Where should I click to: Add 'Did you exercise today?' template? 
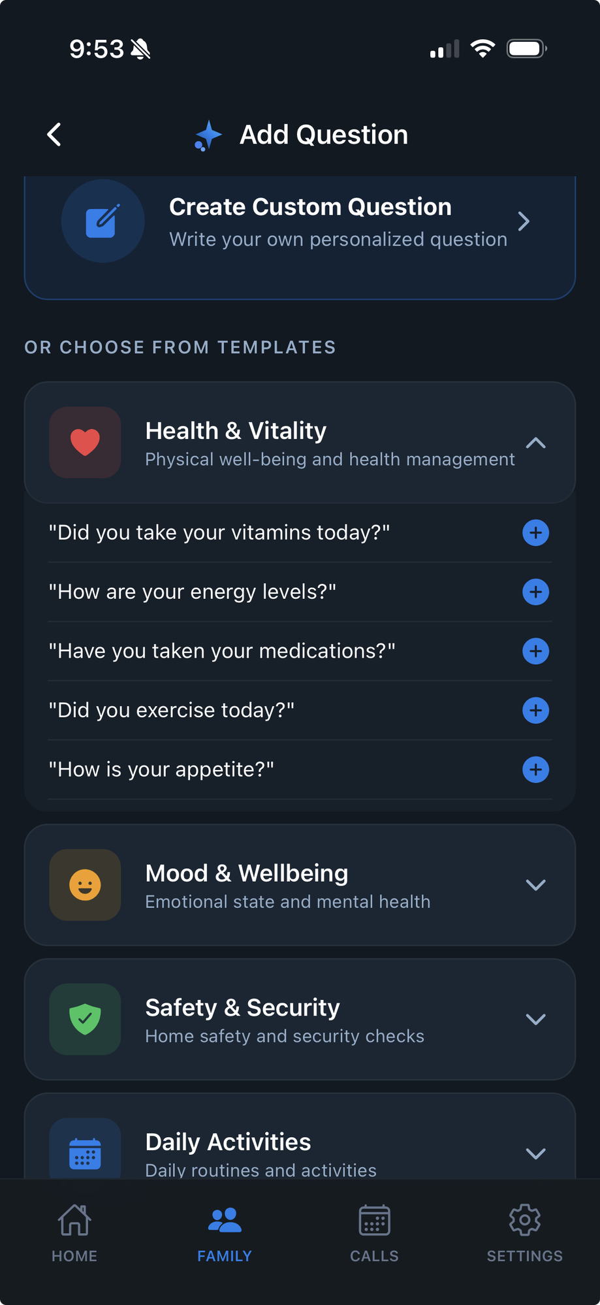[x=535, y=710]
